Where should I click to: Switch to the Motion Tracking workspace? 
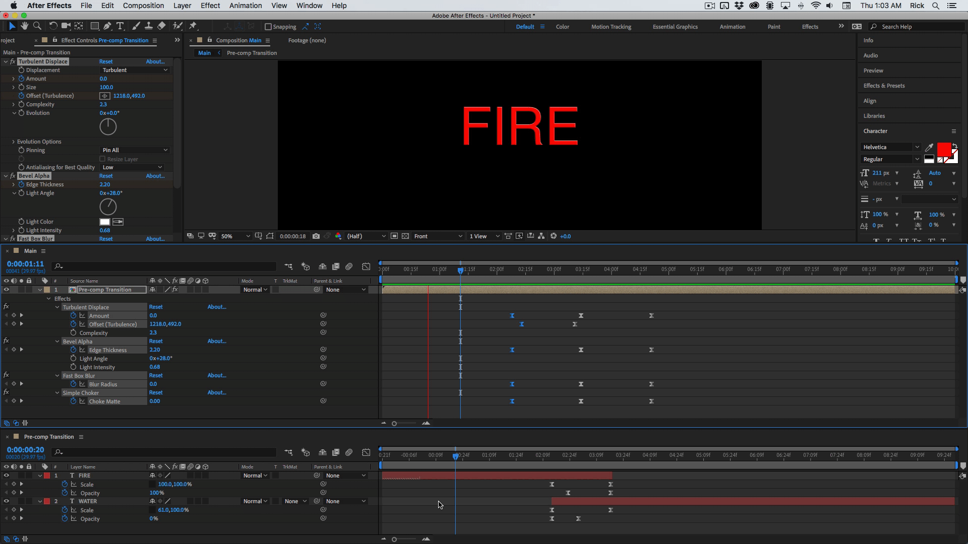(611, 27)
